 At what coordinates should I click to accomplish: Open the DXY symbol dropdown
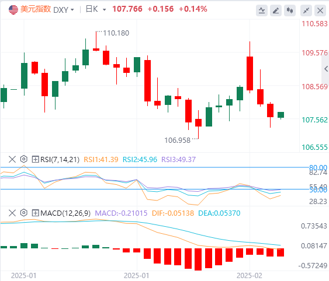pyautogui.click(x=64, y=10)
